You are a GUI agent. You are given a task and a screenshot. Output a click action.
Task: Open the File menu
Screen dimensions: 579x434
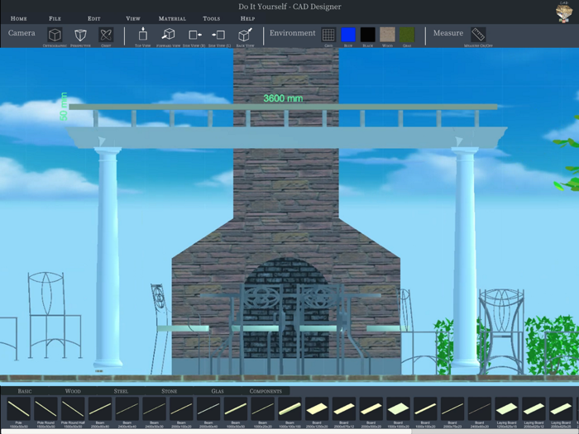[x=55, y=18]
